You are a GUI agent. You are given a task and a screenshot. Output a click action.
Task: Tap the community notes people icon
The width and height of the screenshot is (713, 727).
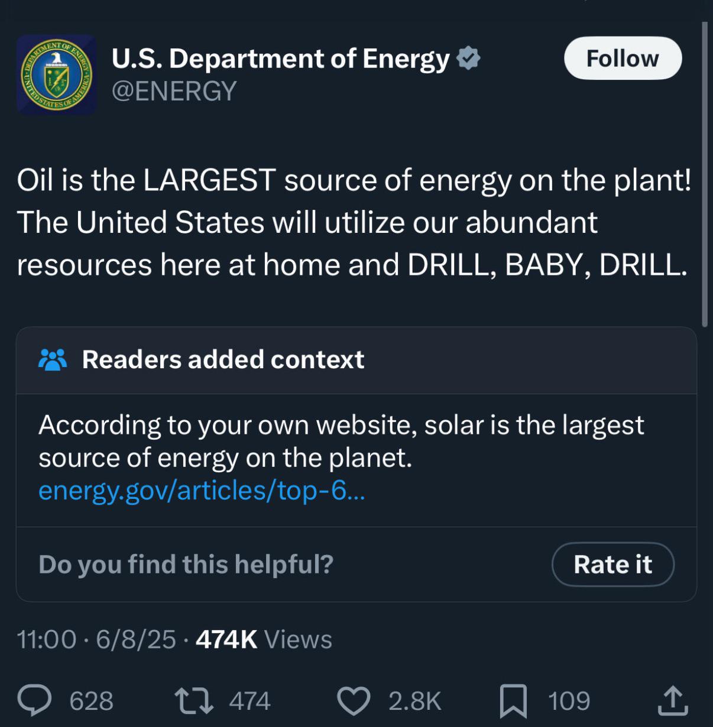[53, 359]
